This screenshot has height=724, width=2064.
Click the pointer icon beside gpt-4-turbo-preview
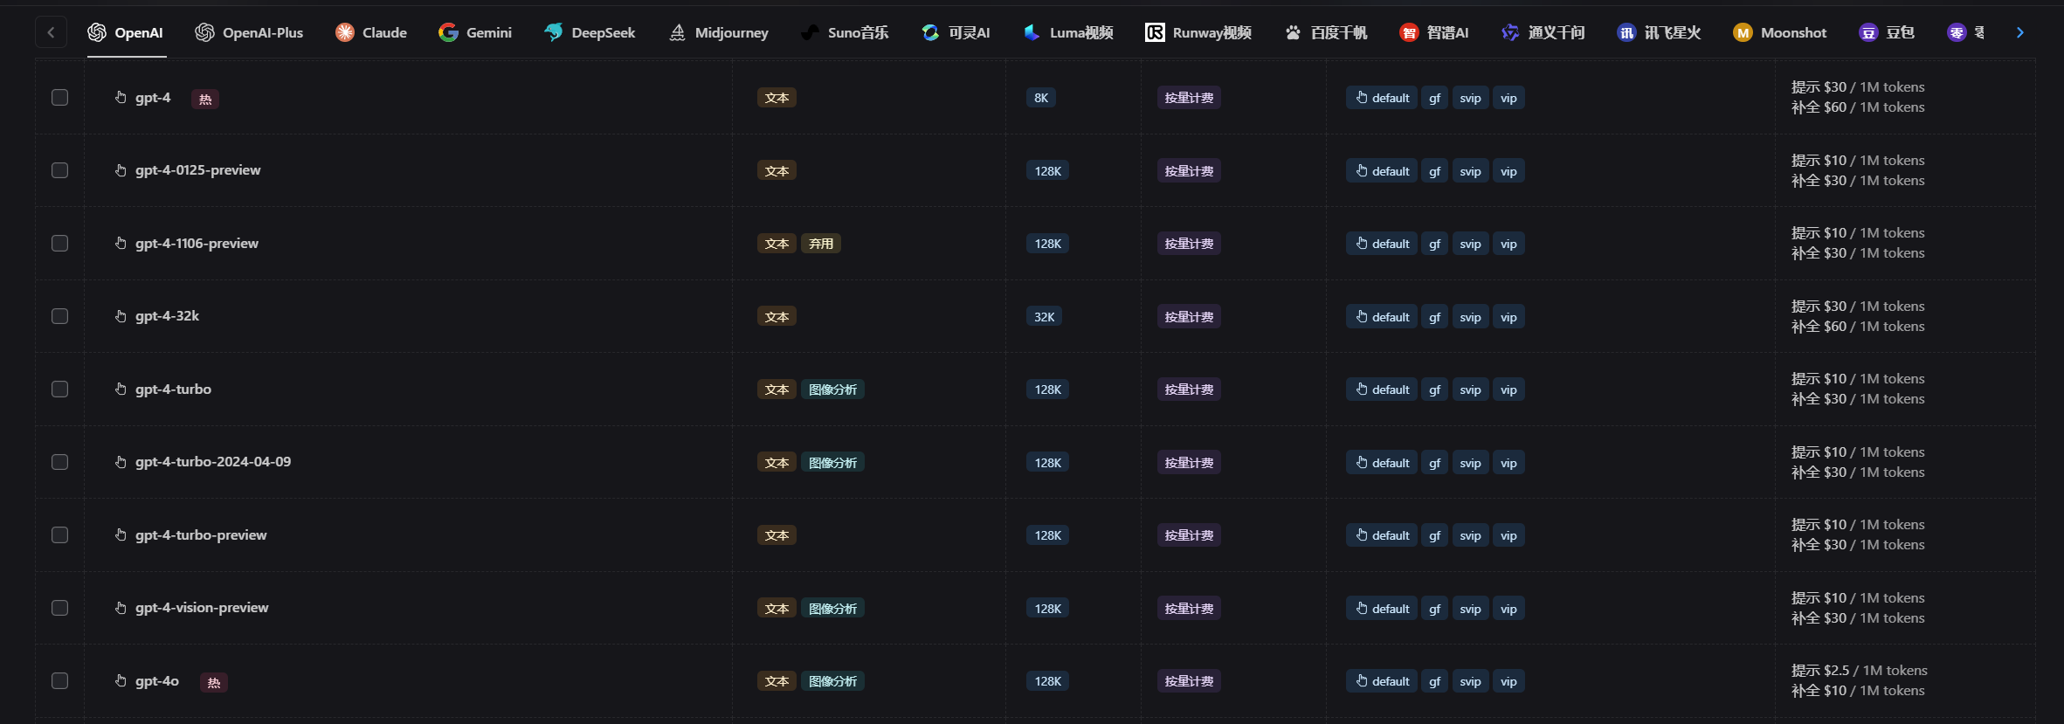click(x=121, y=534)
